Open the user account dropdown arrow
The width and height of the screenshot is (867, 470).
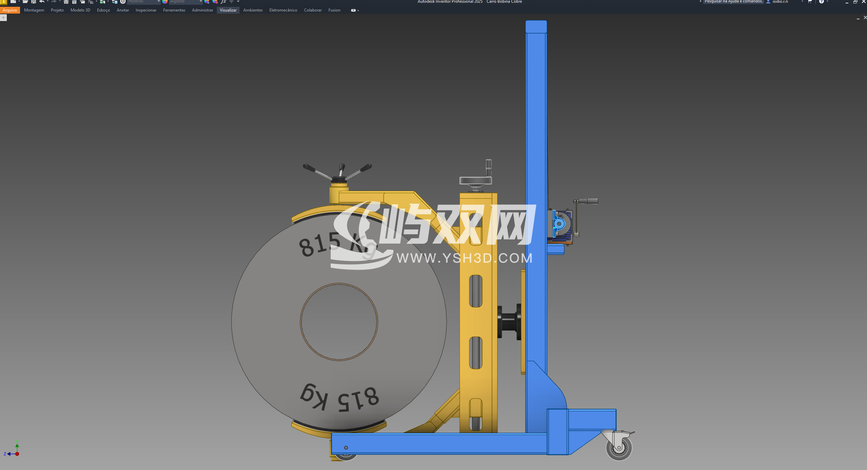coord(802,2)
